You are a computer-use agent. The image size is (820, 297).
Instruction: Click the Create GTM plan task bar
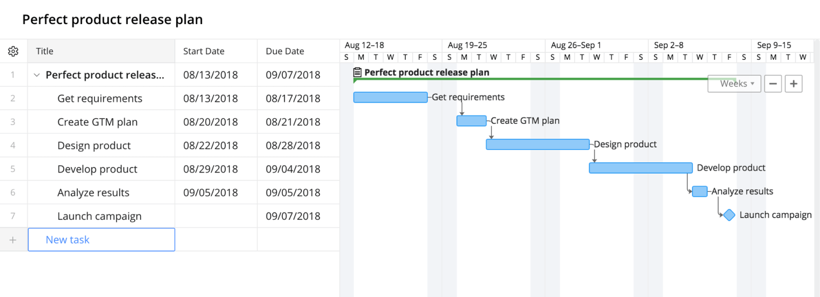click(x=470, y=120)
